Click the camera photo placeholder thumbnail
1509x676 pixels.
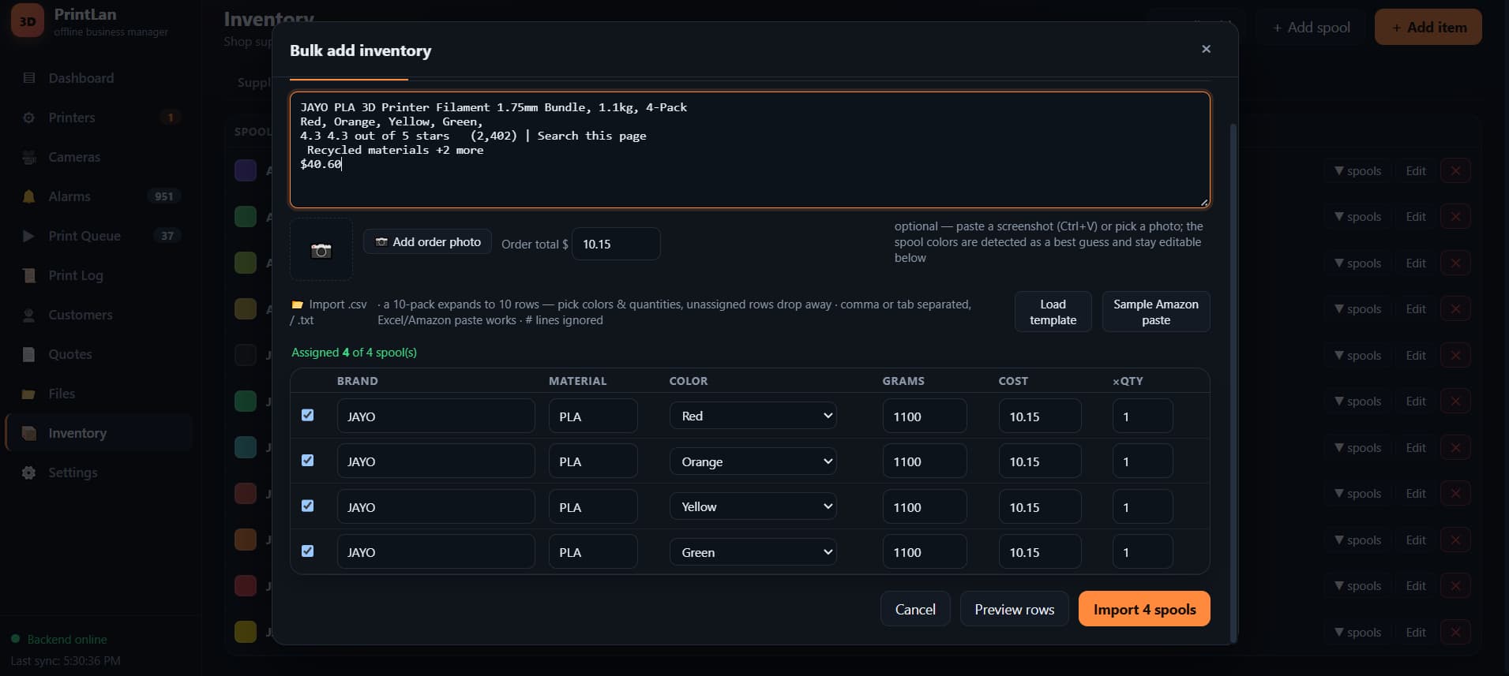click(321, 250)
